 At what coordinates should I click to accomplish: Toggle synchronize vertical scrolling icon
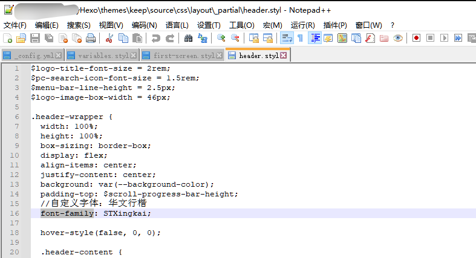254,38
